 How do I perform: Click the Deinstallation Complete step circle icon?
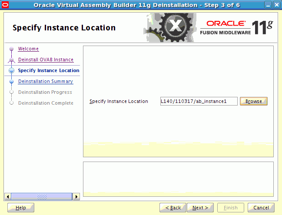click(x=11, y=103)
